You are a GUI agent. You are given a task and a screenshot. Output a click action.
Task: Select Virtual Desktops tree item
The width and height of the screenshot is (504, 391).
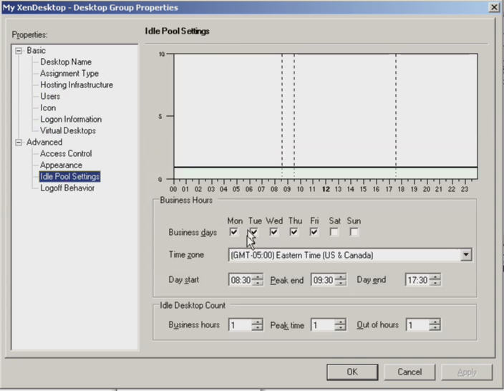pyautogui.click(x=67, y=131)
